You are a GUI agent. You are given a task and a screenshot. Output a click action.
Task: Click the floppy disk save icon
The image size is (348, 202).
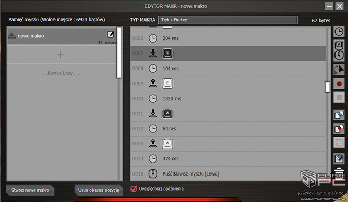click(x=339, y=142)
